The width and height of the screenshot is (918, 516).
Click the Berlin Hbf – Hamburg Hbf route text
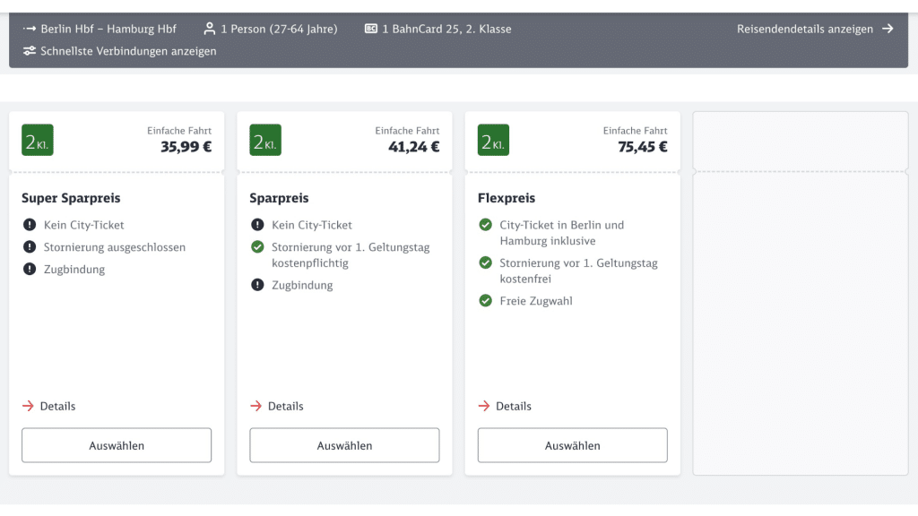[x=108, y=29]
